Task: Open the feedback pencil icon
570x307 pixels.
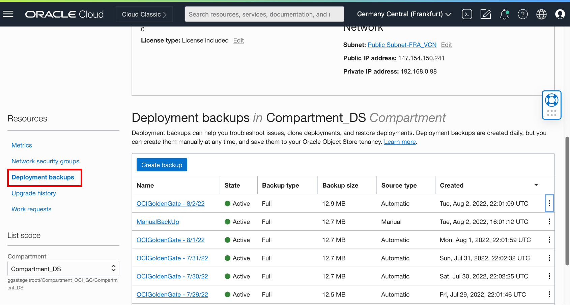Action: tap(485, 14)
